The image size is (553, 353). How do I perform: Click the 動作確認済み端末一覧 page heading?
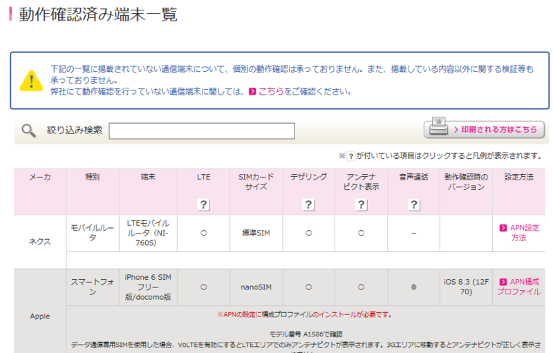(x=98, y=15)
